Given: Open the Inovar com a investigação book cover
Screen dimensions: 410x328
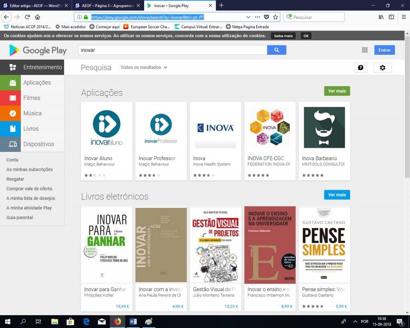Looking at the screenshot, I should point(161,245).
